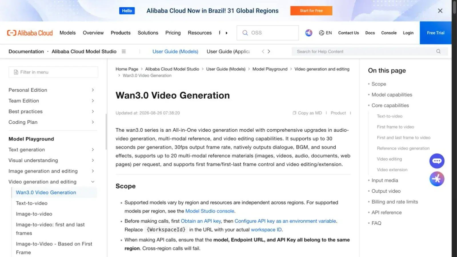Open the AI assistant floating button
The width and height of the screenshot is (457, 257).
tap(437, 179)
